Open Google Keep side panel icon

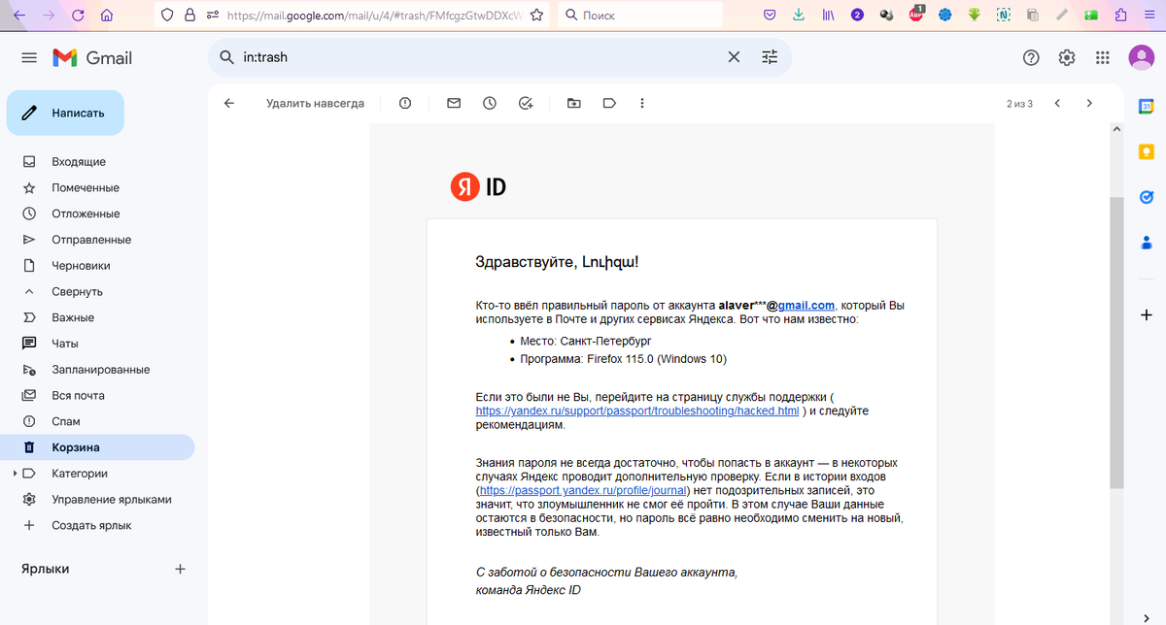tap(1146, 151)
